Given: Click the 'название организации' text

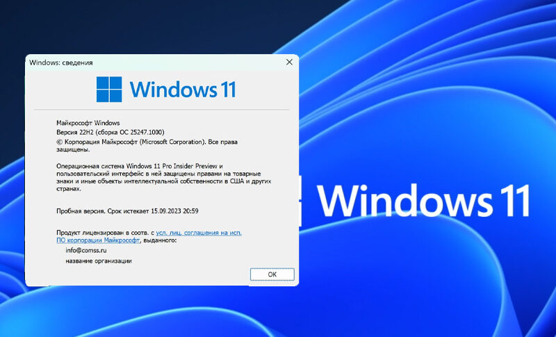Looking at the screenshot, I should (x=99, y=261).
